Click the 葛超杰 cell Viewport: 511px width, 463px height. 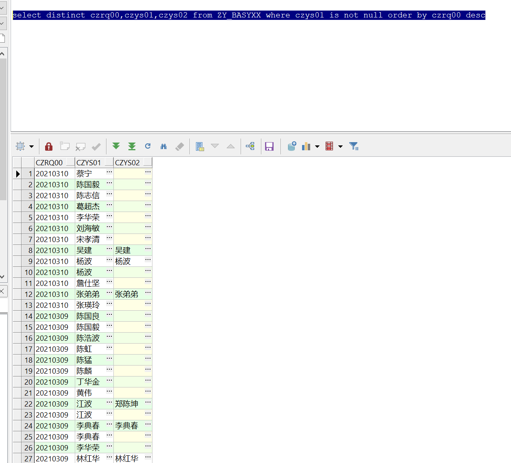[x=94, y=207]
